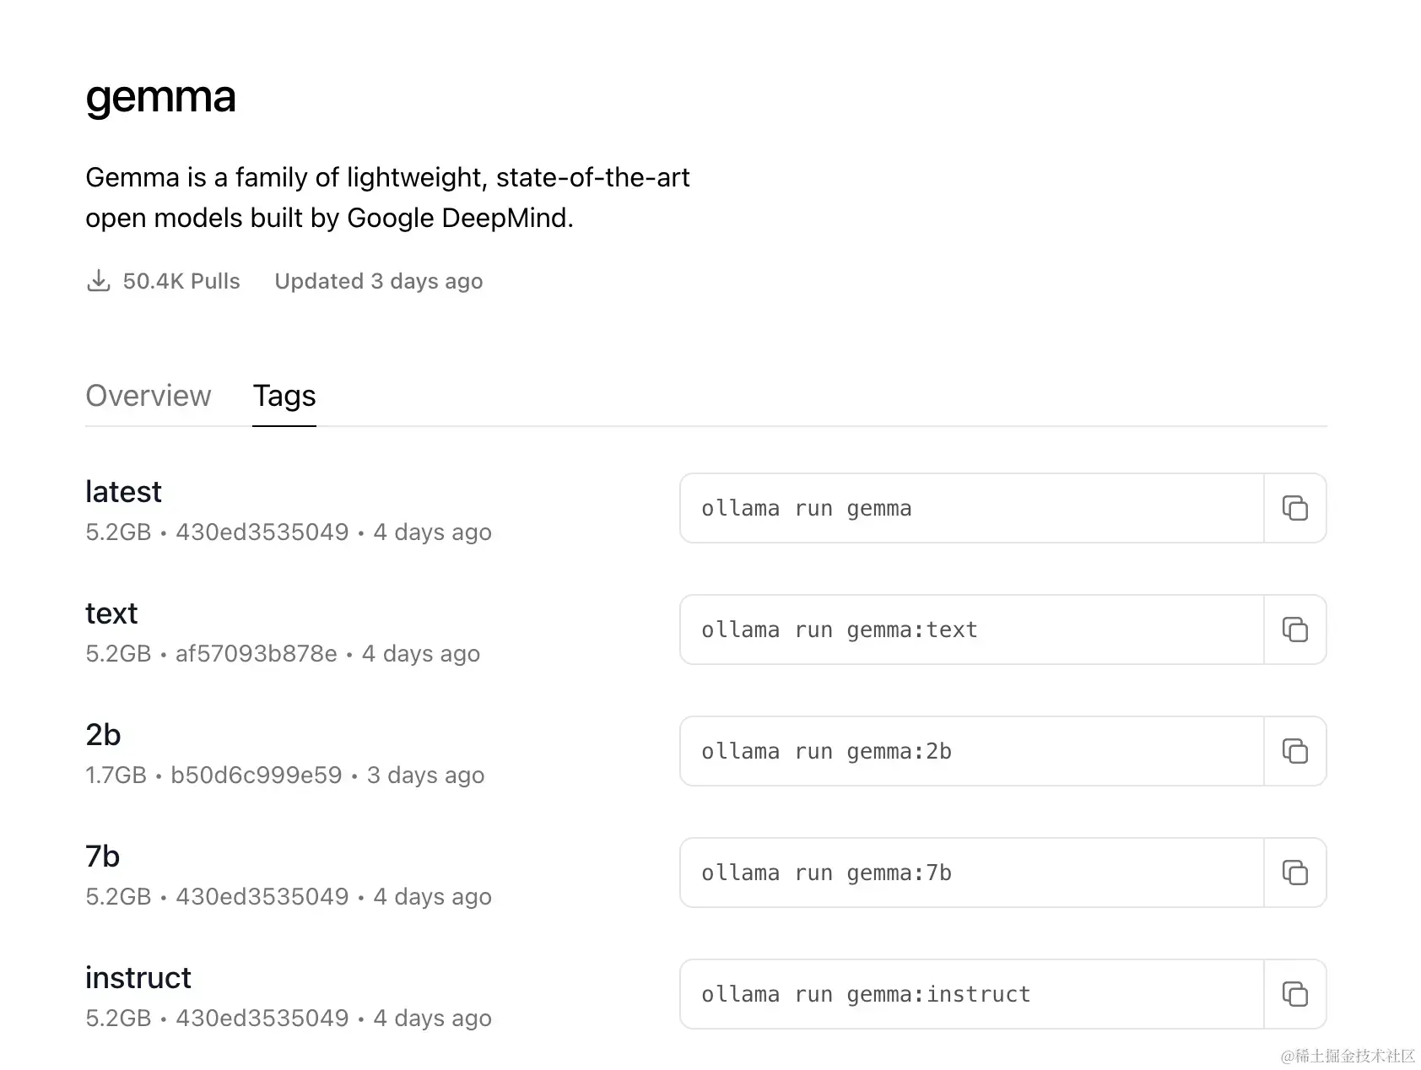Click inside the 'ollama run gemma:2b' field
Viewport: 1421px width, 1070px height.
tap(972, 751)
